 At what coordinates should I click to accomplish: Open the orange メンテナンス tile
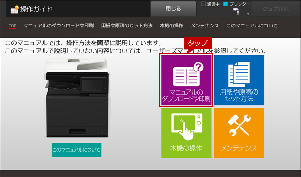click(239, 133)
